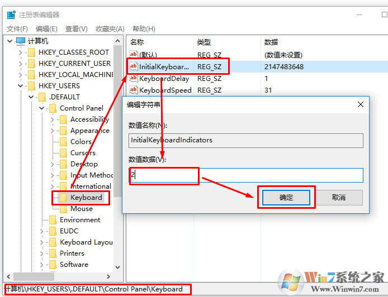
Task: Click the Printers folder icon
Action: (x=53, y=253)
